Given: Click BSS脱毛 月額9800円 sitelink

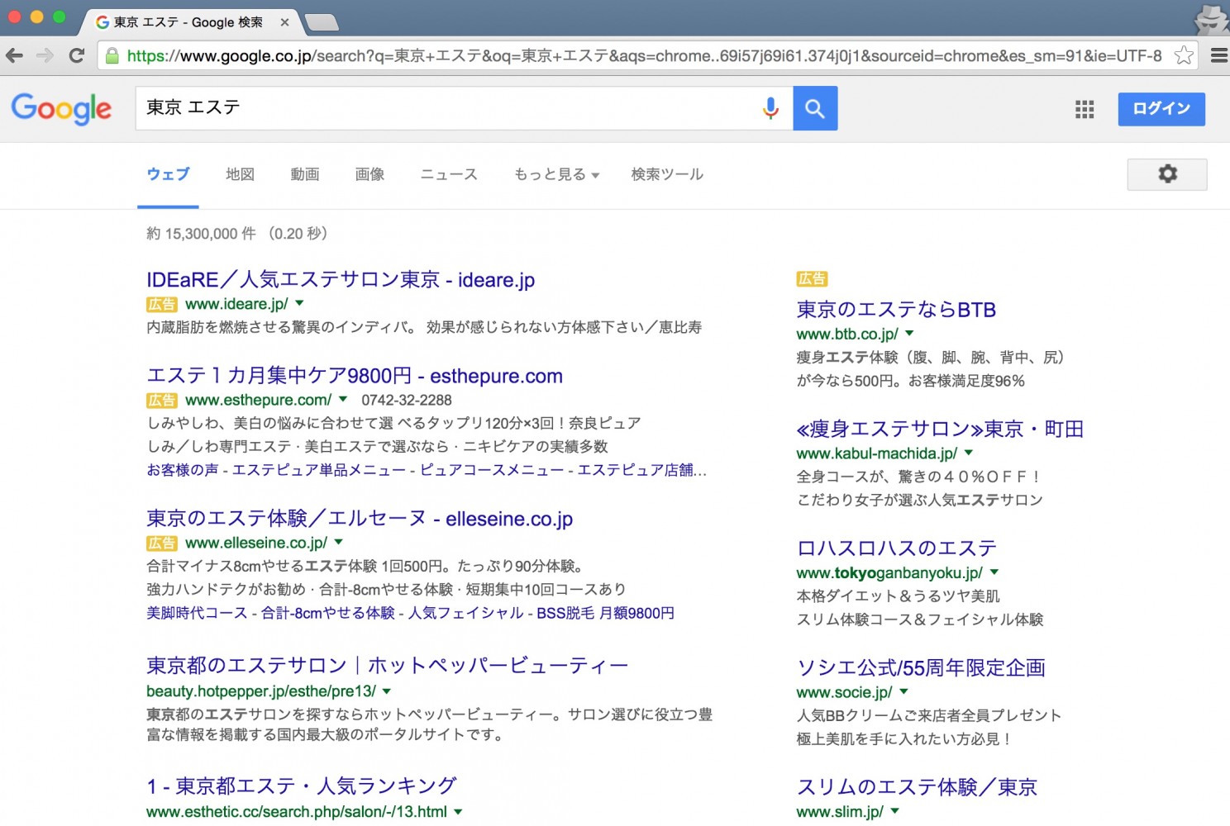Looking at the screenshot, I should click(606, 613).
